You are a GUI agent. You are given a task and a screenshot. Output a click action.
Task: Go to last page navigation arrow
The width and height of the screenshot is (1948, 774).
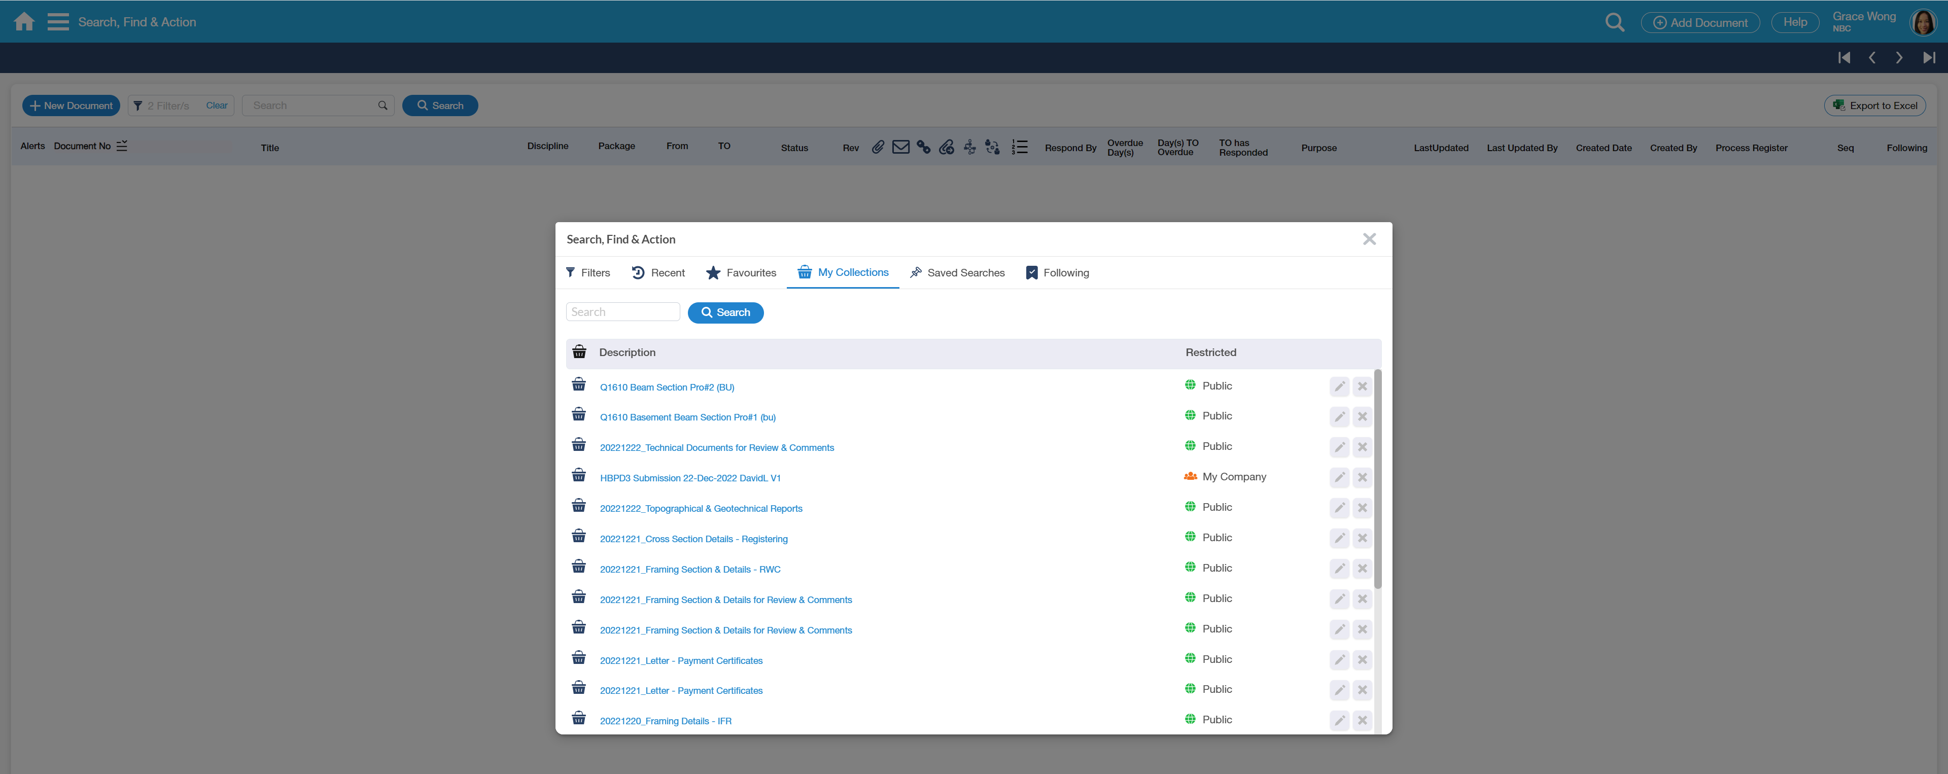[x=1928, y=58]
